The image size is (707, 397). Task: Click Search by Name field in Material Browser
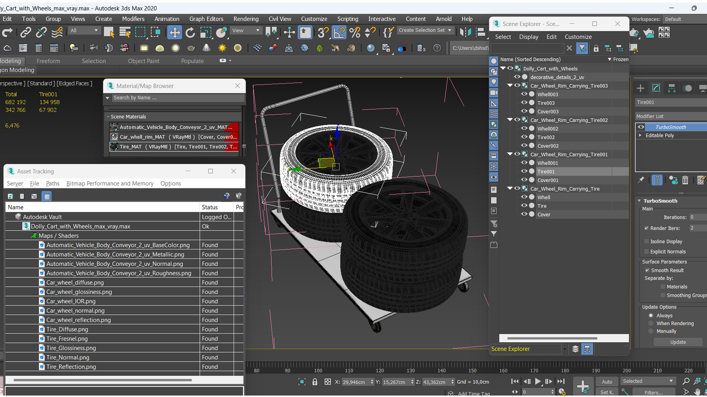tap(178, 98)
